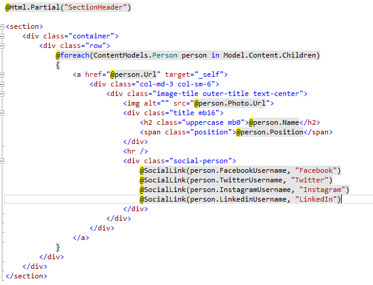The image size is (373, 285).
Task: Click @person.Url in the href attribute
Action: click(x=134, y=74)
